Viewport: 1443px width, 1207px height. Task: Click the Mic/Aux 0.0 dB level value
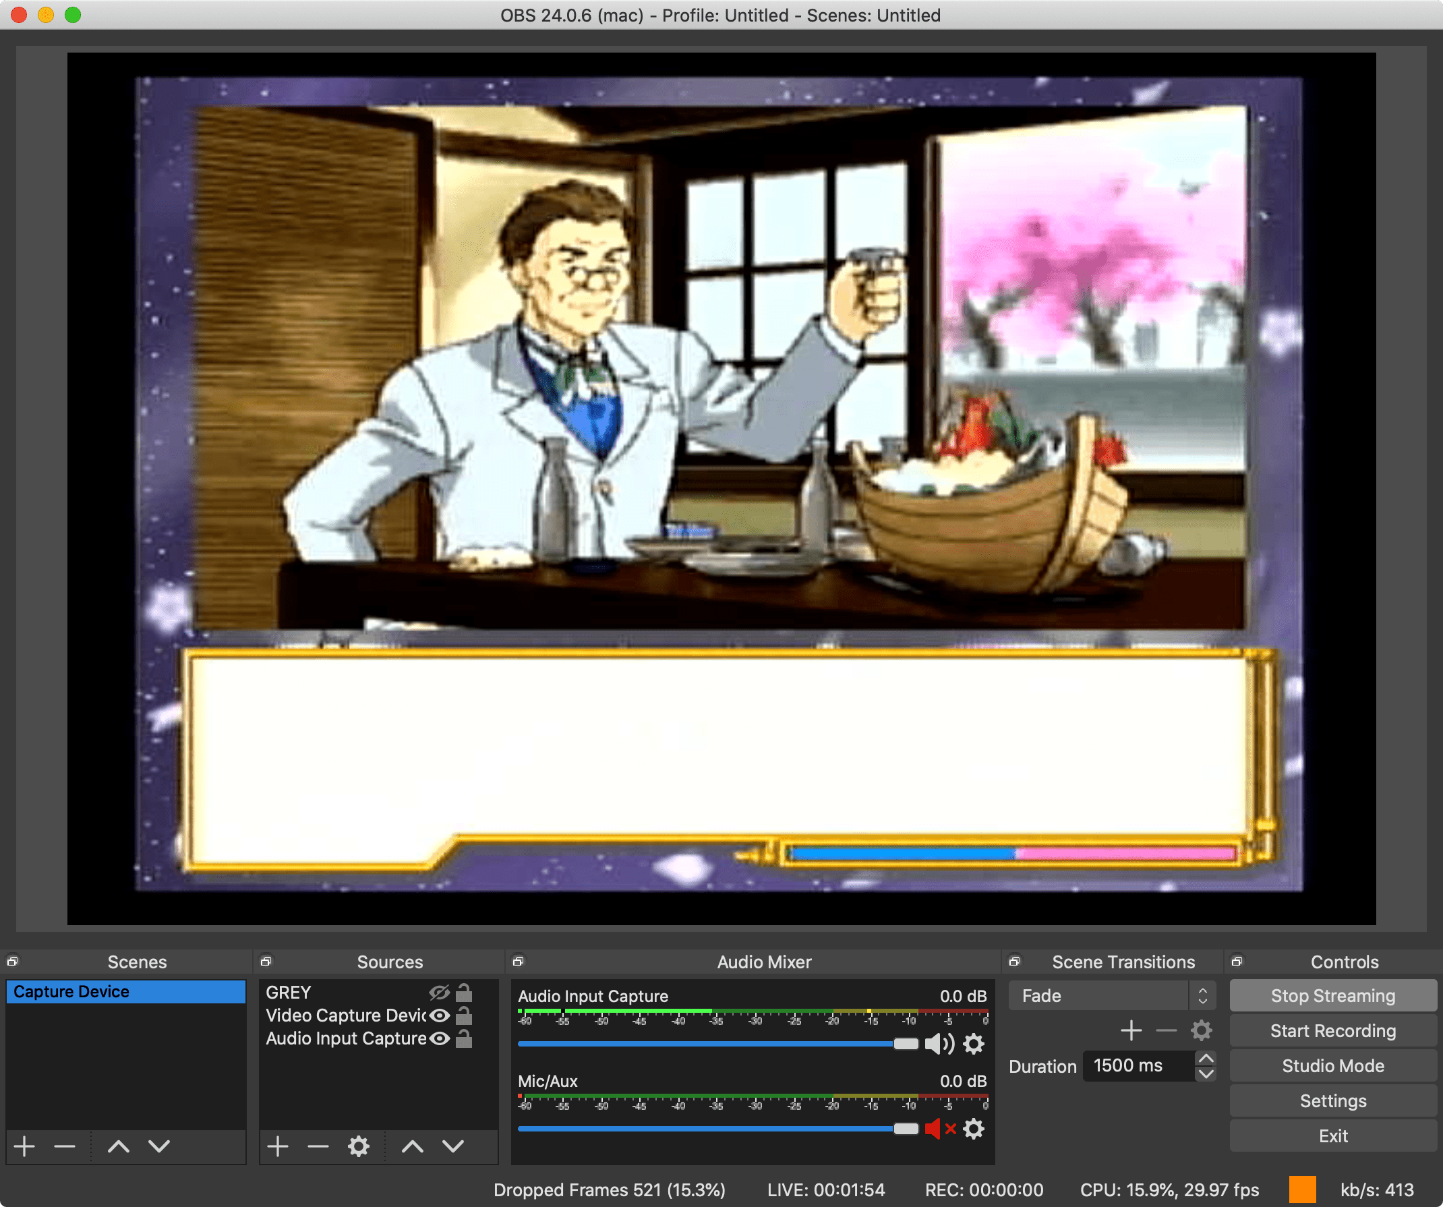pos(964,1082)
